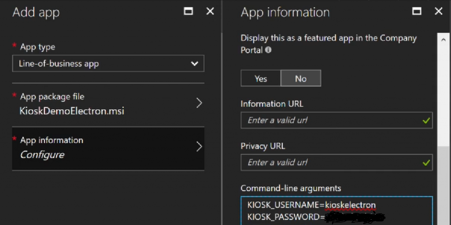Open App package file KioskDemoElectron.msi row
451x225 pixels.
pyautogui.click(x=108, y=104)
